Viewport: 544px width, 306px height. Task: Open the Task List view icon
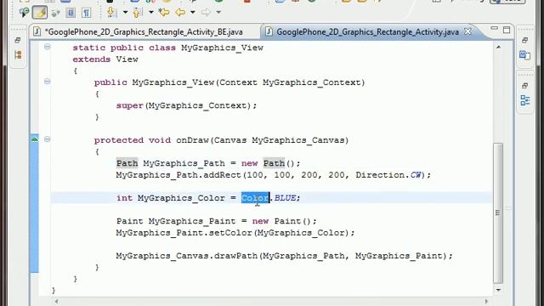pyautogui.click(x=524, y=54)
